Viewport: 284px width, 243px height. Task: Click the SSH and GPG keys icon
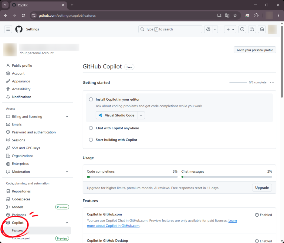pyautogui.click(x=8, y=148)
